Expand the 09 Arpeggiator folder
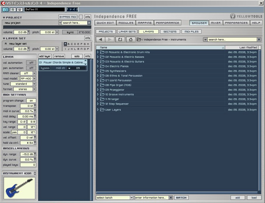This screenshot has height=203, width=265. click(x=98, y=90)
